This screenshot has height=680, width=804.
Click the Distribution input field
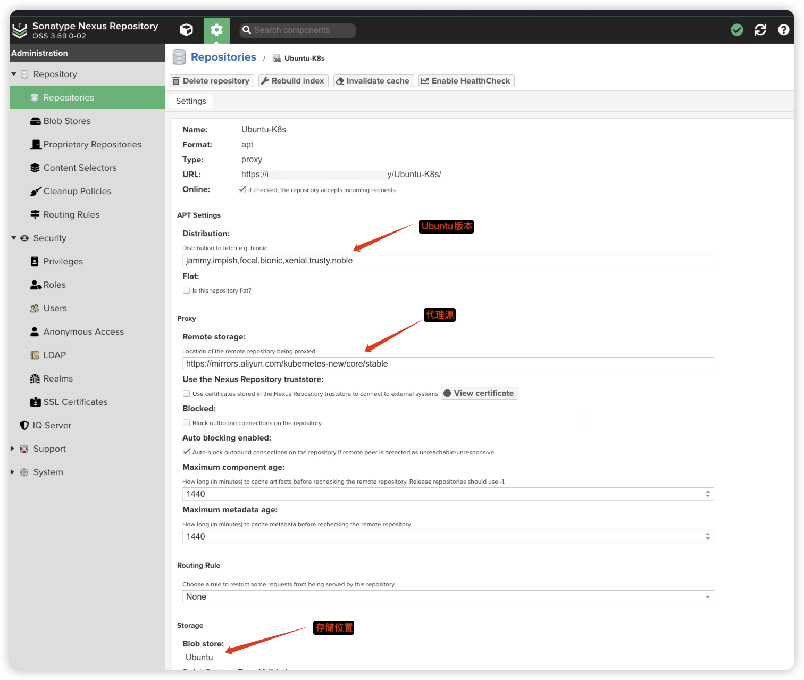(448, 260)
